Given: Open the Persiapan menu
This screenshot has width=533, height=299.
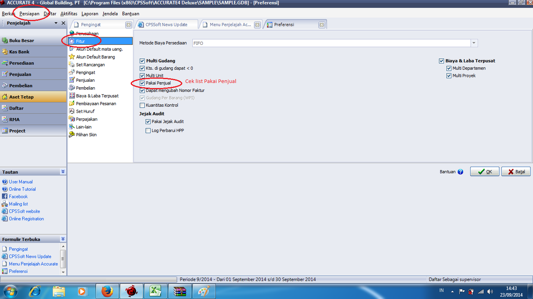Looking at the screenshot, I should [29, 14].
